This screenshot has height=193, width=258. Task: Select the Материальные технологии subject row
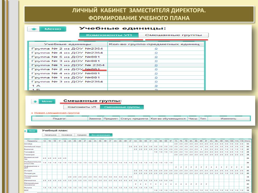(138, 184)
